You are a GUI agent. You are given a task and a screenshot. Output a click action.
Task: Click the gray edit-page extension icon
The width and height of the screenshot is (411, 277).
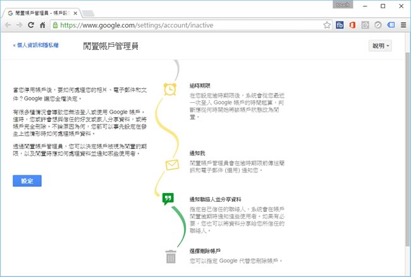click(x=365, y=25)
